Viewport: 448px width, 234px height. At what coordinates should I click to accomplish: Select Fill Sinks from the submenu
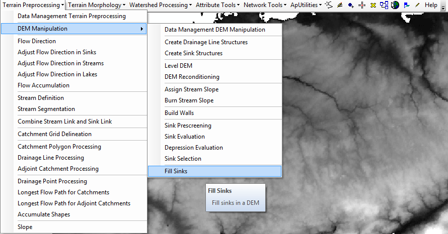[x=176, y=171]
